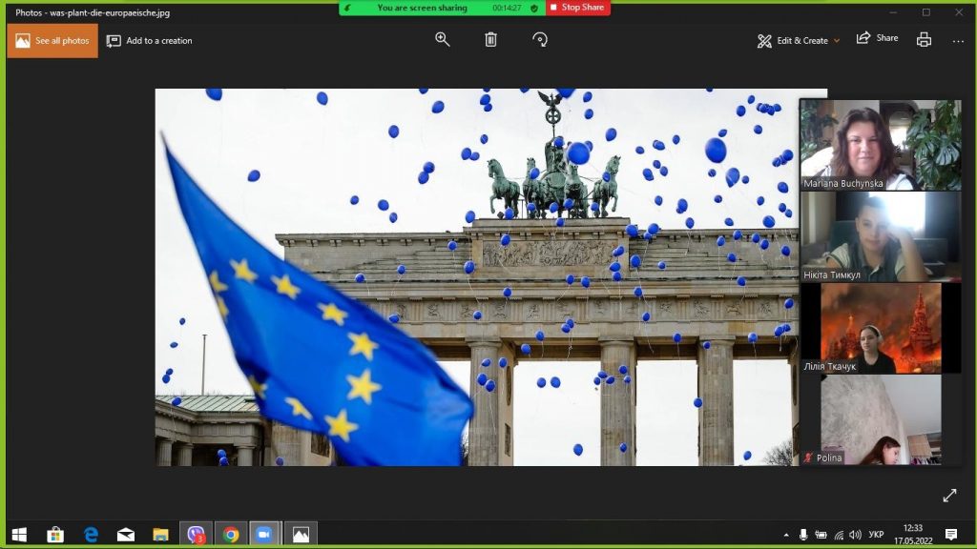Click the Share button in the Photos toolbar
977x549 pixels.
tap(878, 38)
